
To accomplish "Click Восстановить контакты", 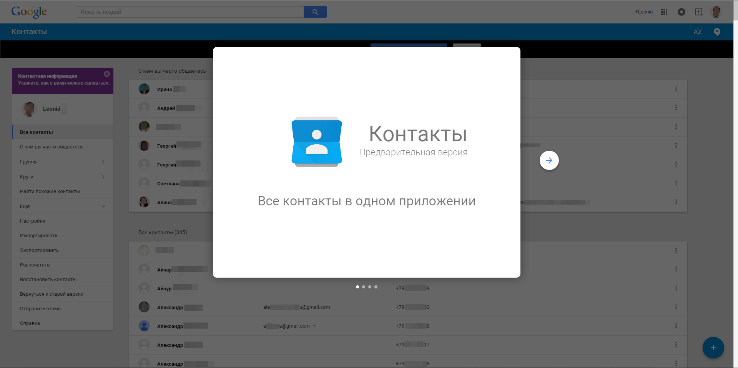I will click(x=63, y=280).
